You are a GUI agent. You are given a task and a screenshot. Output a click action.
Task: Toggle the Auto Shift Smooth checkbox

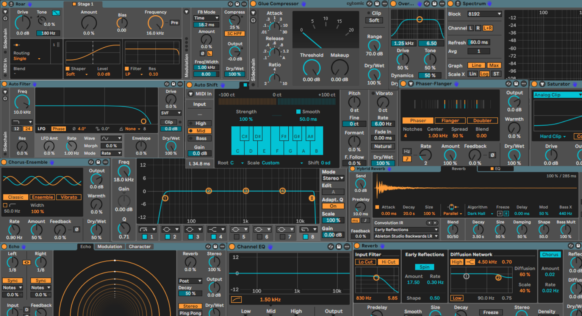point(298,112)
